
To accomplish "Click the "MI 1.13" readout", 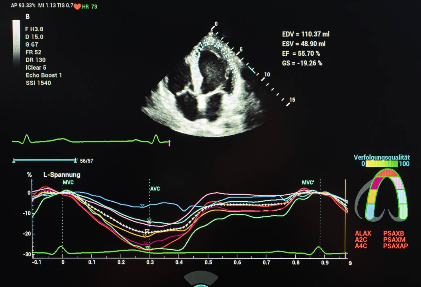I will pyautogui.click(x=47, y=5).
